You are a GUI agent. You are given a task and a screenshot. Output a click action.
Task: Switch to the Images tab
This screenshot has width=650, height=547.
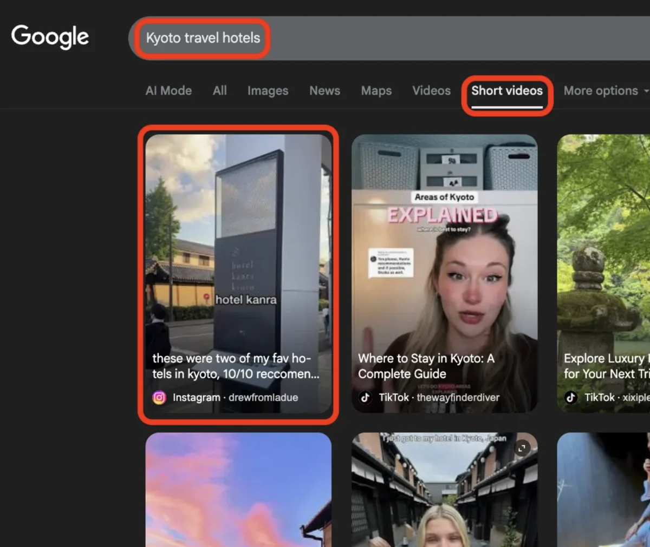(268, 91)
